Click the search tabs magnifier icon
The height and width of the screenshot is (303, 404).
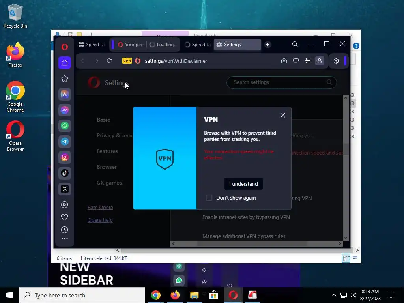click(x=295, y=44)
